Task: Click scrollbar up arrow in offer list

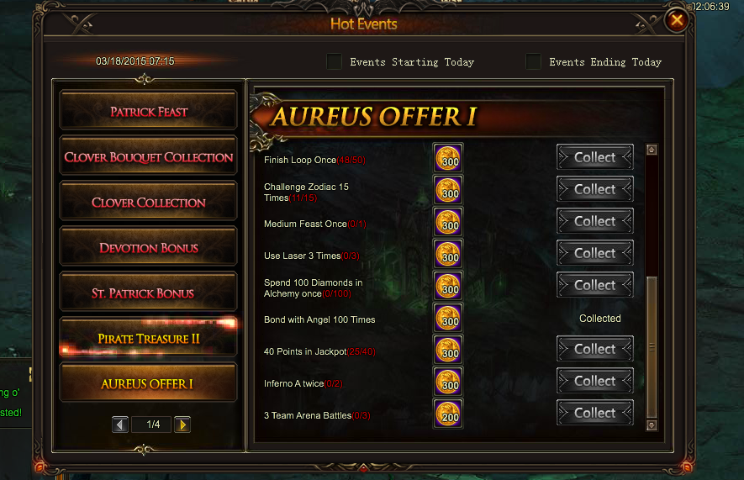Action: (x=652, y=150)
